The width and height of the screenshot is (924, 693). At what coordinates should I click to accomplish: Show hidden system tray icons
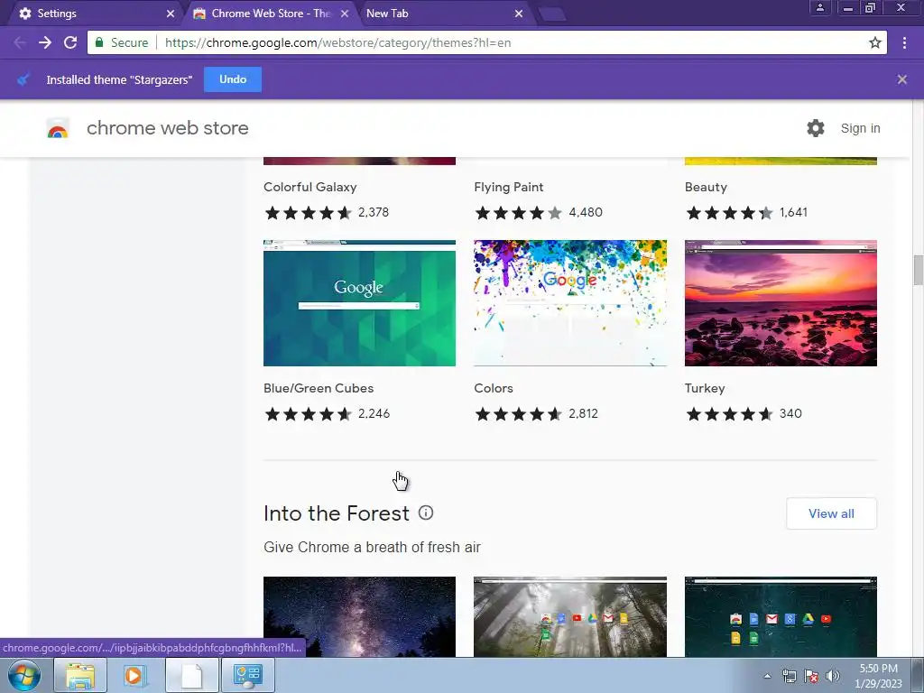pyautogui.click(x=767, y=676)
